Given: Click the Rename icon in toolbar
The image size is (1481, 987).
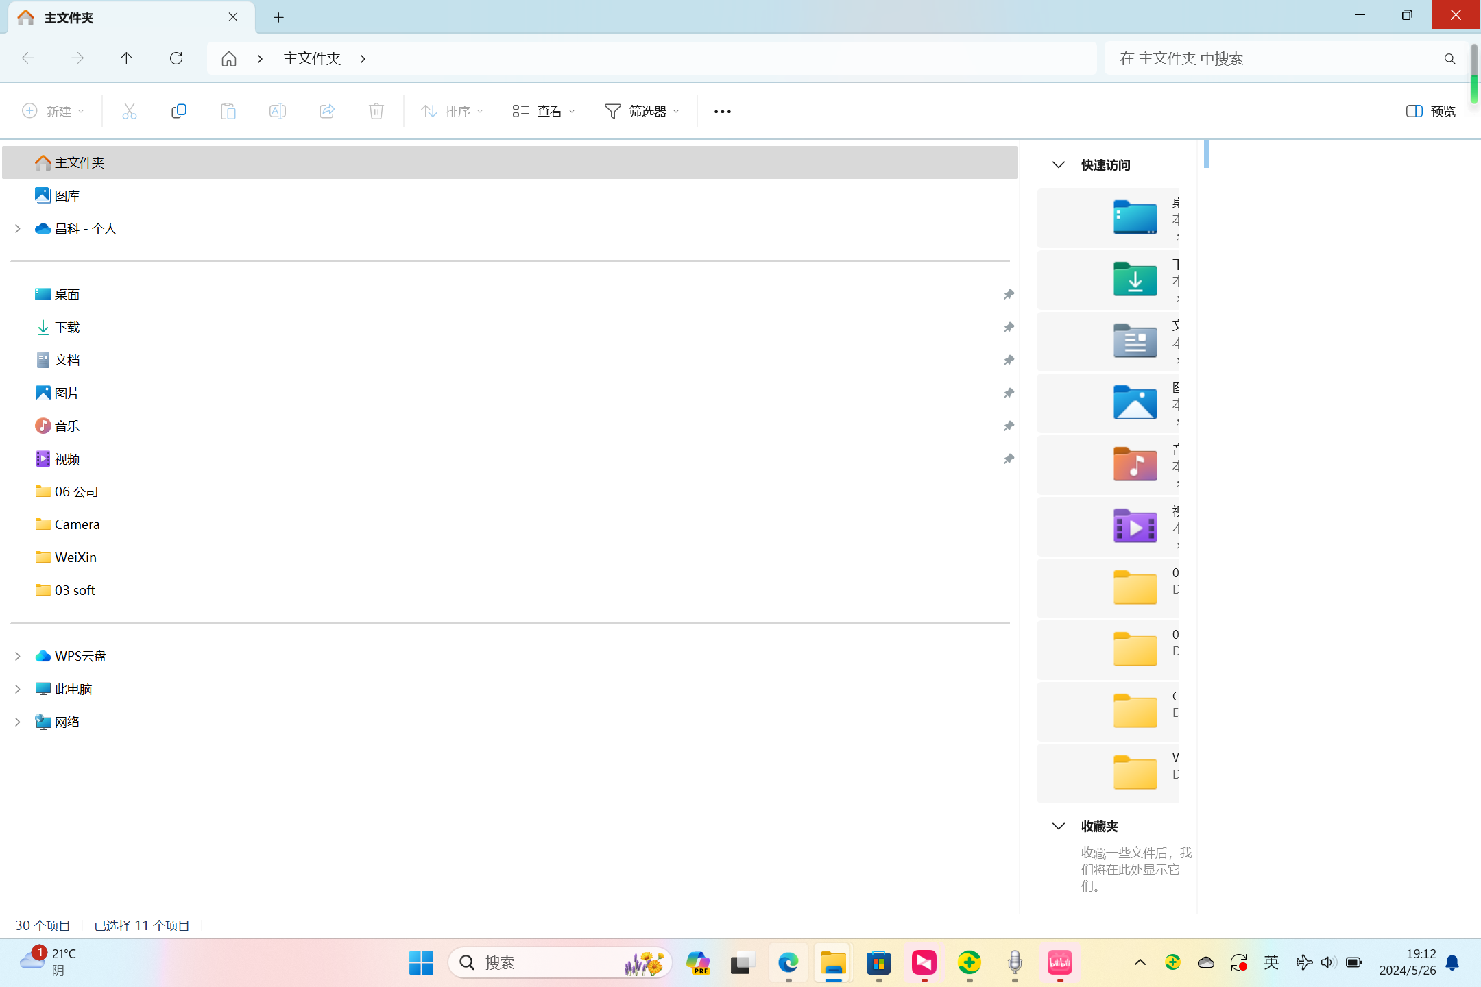Looking at the screenshot, I should click(277, 111).
